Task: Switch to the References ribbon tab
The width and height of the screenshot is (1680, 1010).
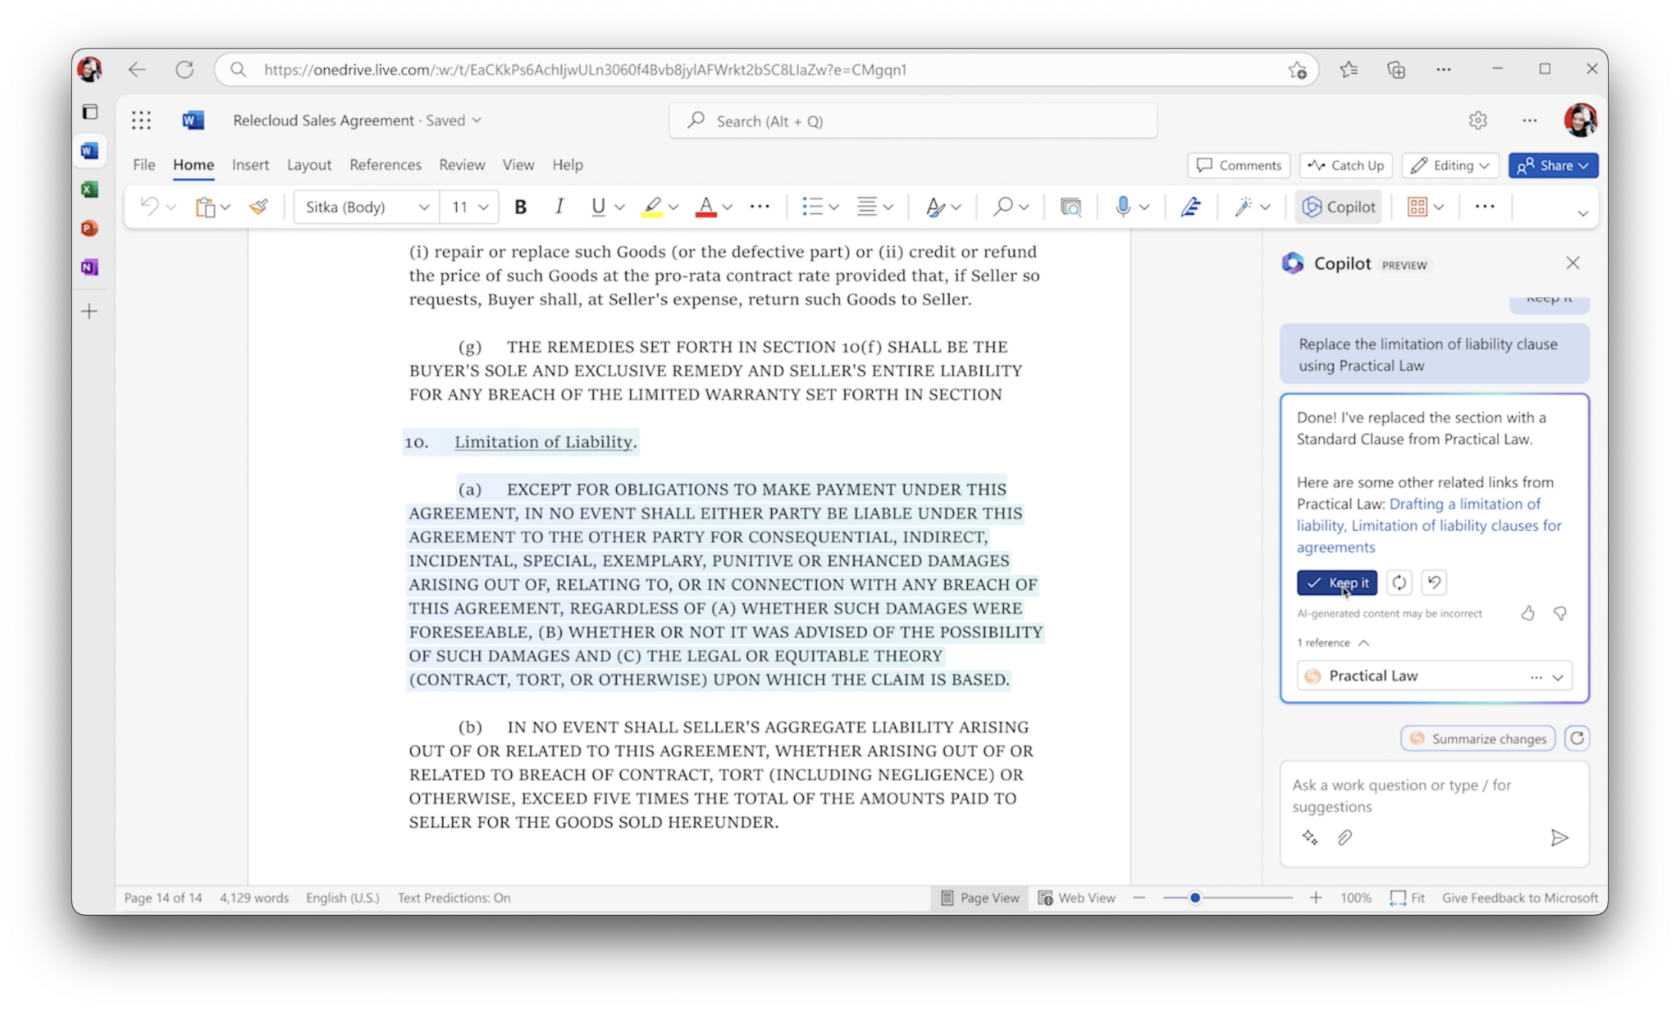Action: pos(385,165)
